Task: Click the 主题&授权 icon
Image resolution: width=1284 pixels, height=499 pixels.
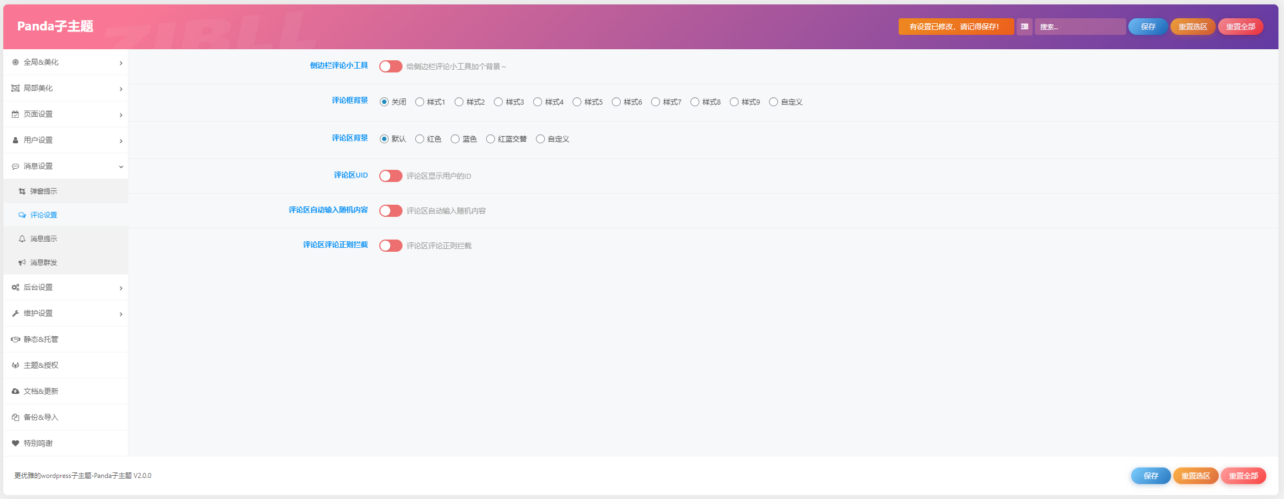Action: 16,365
